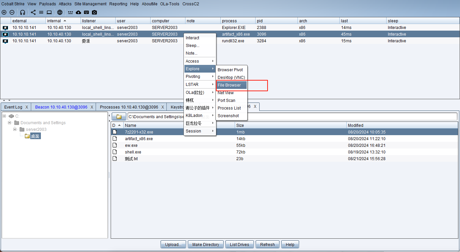This screenshot has width=460, height=252.
Task: Click beacon icon of rundll32.exe row
Action: click(5, 41)
